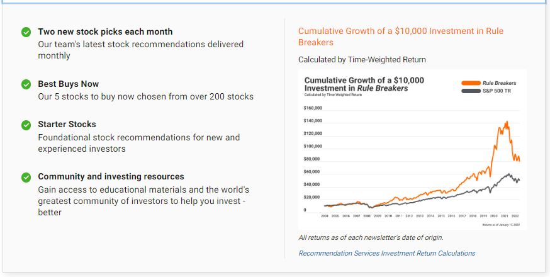
Task: Click the green checkmark beside Two new stock picks
Action: pos(26,32)
